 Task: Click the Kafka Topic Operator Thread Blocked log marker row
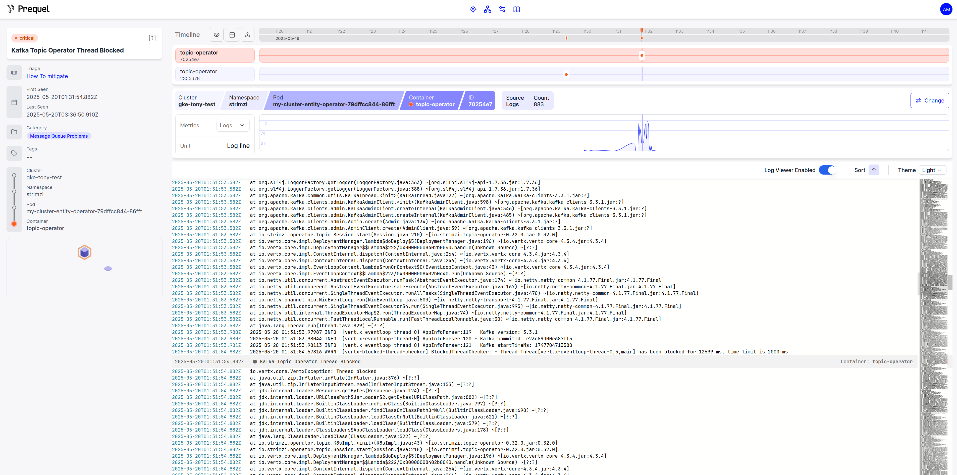pyautogui.click(x=544, y=361)
